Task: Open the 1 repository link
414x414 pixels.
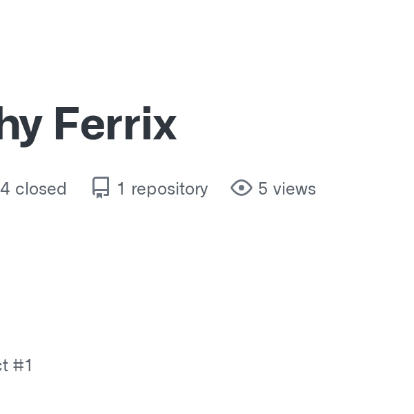Action: point(150,188)
